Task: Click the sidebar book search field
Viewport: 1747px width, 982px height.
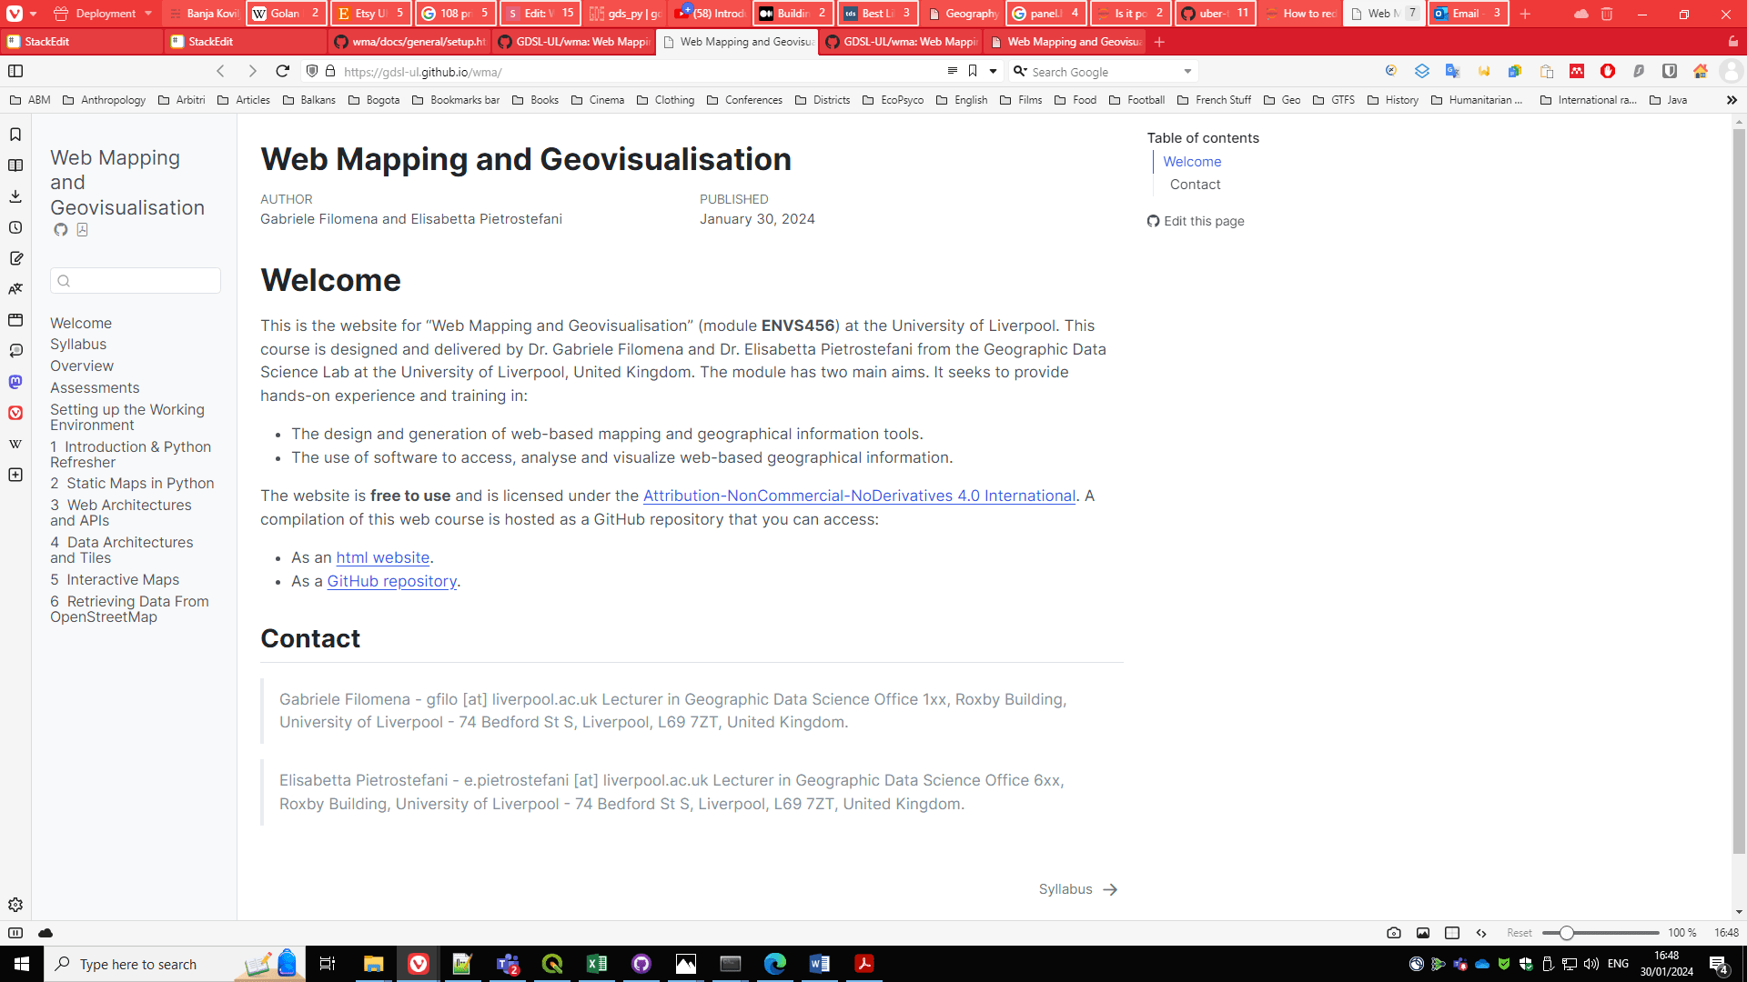Action: [136, 281]
